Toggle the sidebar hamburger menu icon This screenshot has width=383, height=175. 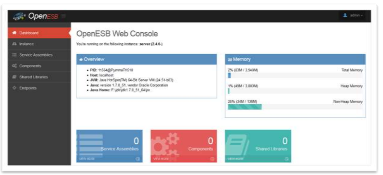64,16
